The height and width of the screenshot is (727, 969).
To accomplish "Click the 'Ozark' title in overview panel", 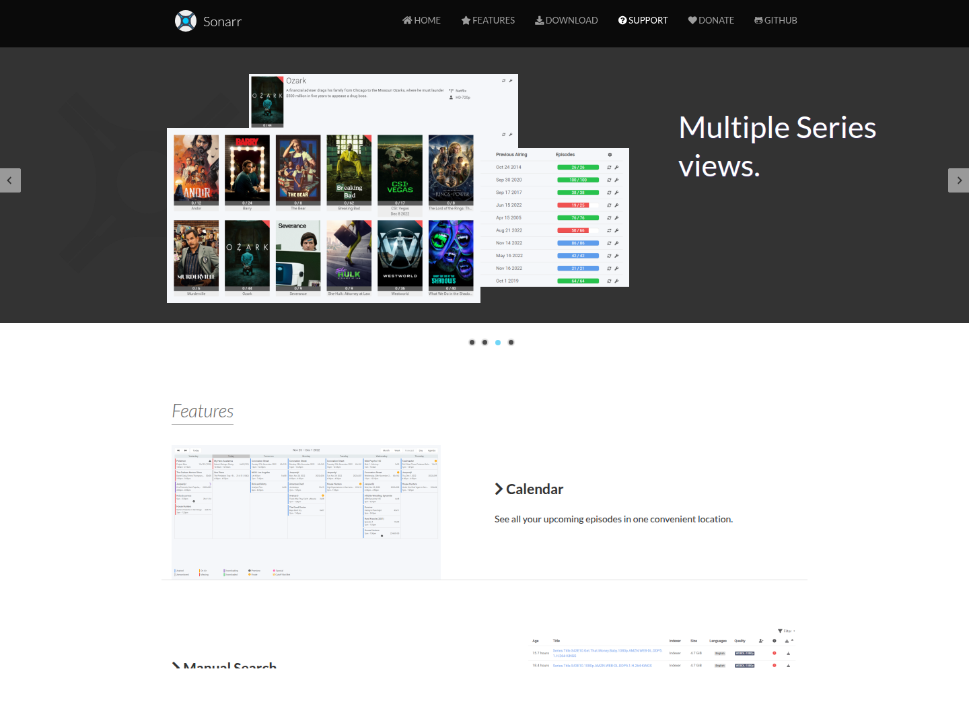I will (x=296, y=81).
